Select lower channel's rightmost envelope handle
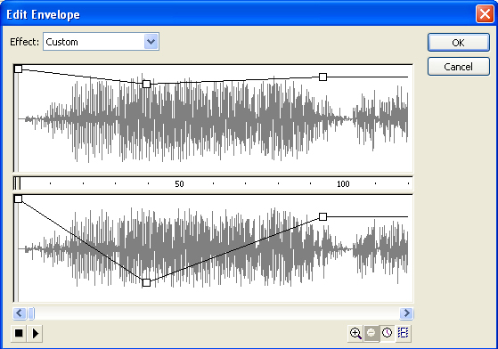The width and height of the screenshot is (498, 349). pyautogui.click(x=322, y=216)
